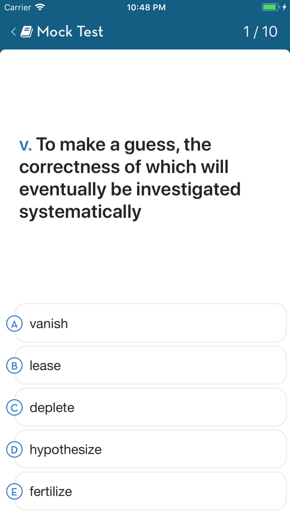Tap the blue 'v.' part-of-speech label

[26, 145]
